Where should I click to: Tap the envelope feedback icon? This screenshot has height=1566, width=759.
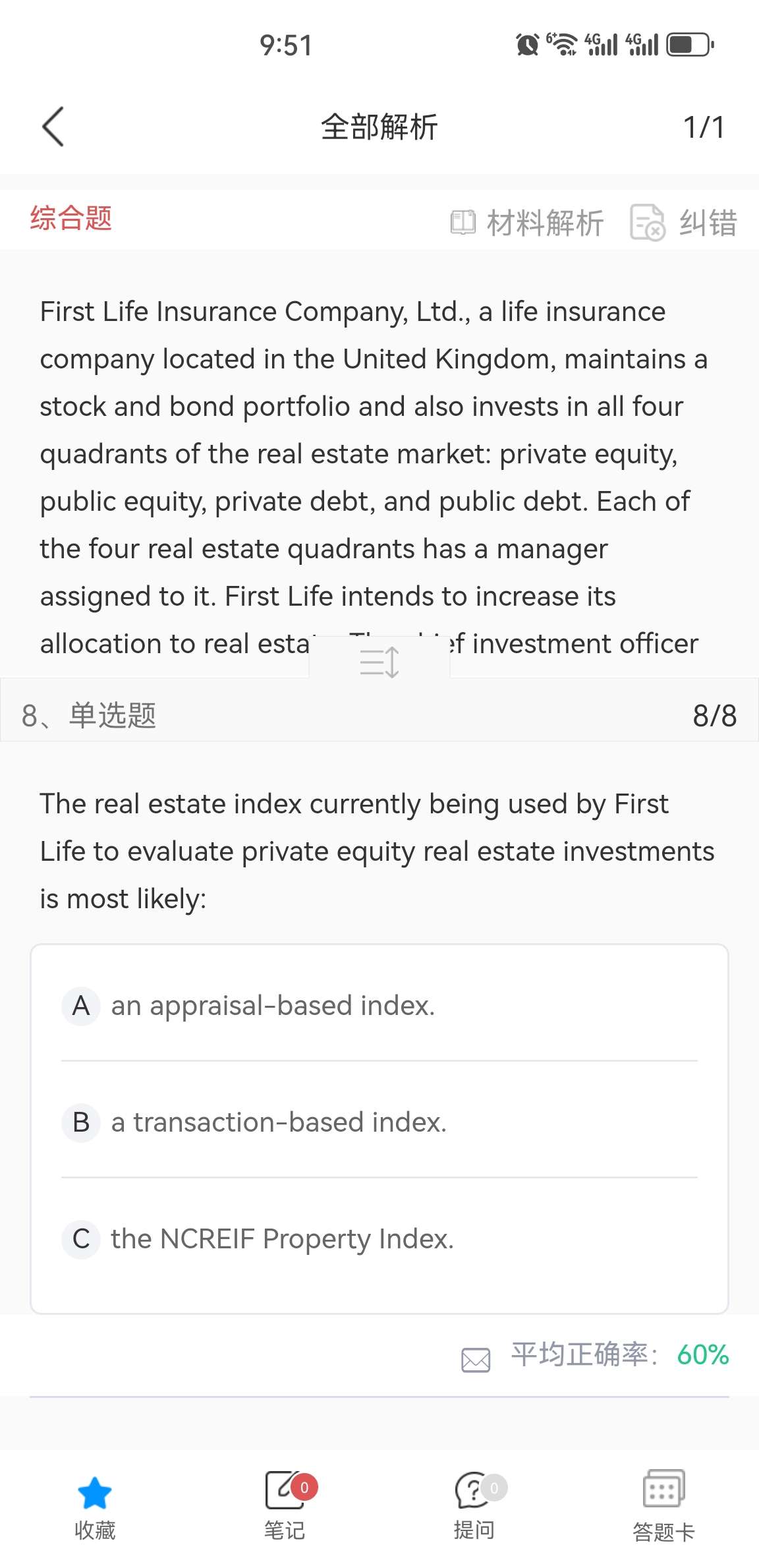pos(476,1359)
